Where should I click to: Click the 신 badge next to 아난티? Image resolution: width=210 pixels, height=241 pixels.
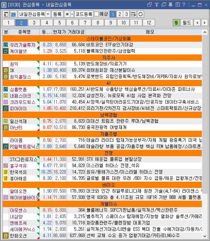[6, 128]
